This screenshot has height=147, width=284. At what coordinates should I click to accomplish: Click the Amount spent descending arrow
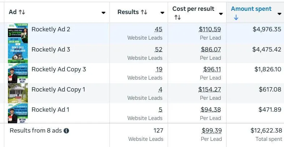tap(236, 17)
